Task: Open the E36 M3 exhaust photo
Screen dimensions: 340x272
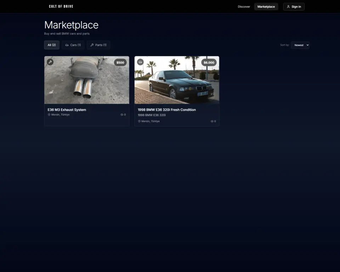Action: pos(87,80)
